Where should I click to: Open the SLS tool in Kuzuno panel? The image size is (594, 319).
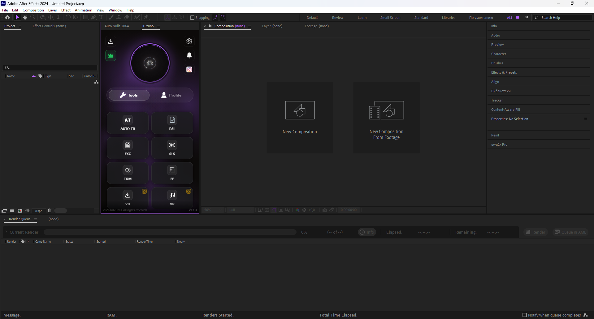[172, 148]
